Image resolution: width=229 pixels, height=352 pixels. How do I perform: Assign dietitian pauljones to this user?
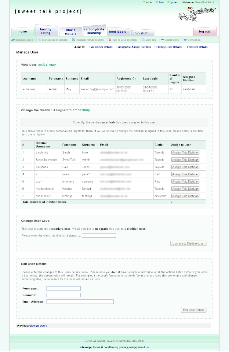(185, 167)
